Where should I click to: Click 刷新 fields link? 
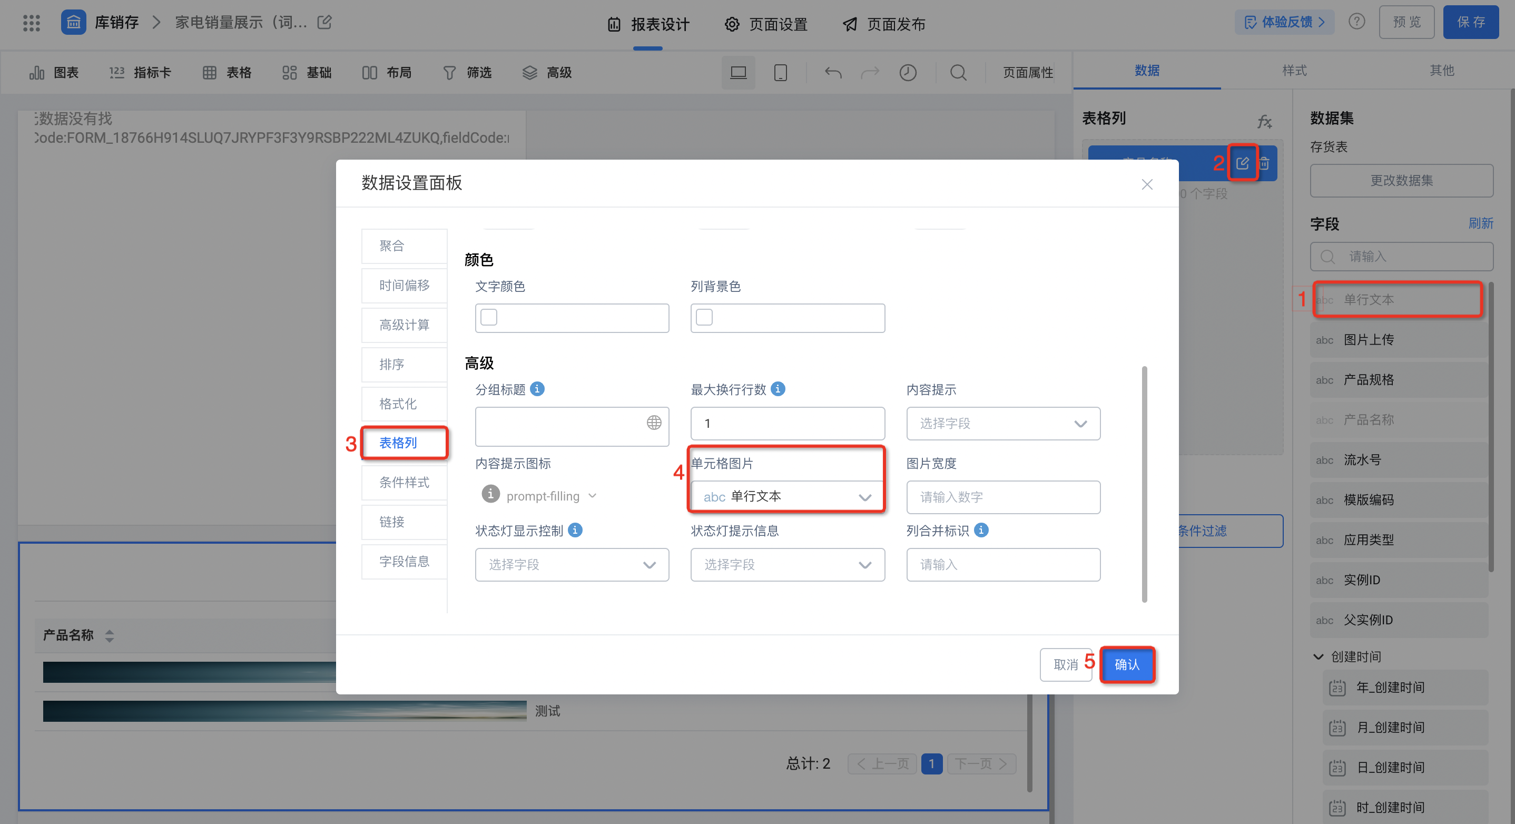1480,223
